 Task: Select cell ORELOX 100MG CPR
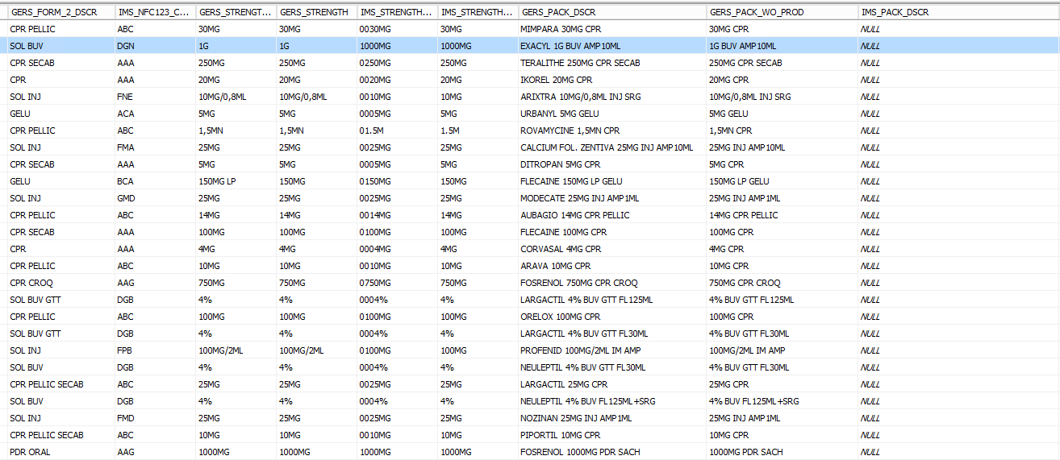point(612,317)
